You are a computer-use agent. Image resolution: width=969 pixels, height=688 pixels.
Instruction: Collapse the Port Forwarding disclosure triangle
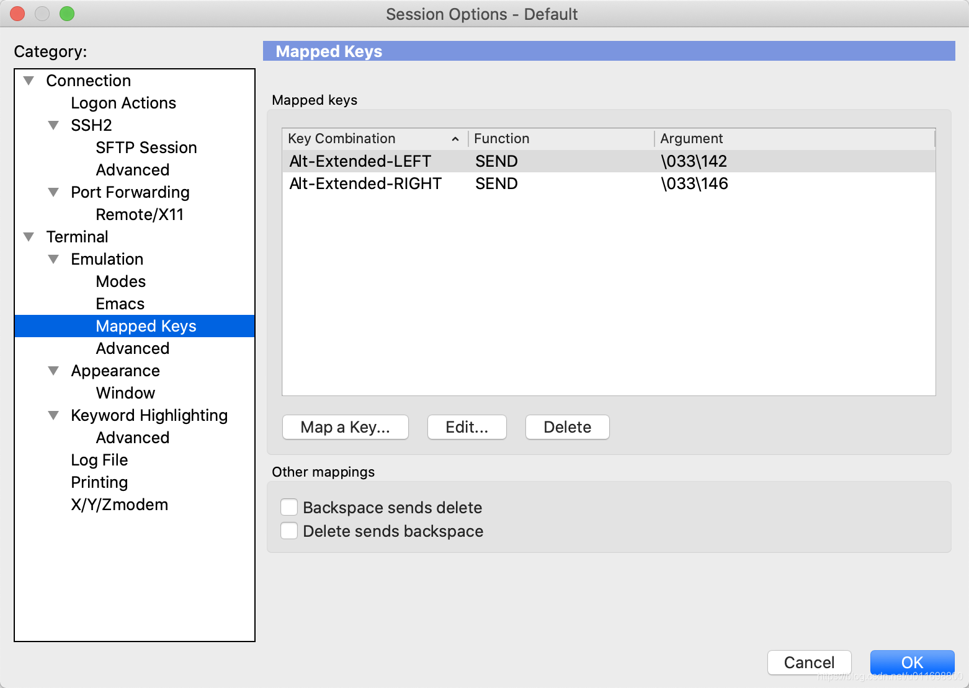point(53,192)
